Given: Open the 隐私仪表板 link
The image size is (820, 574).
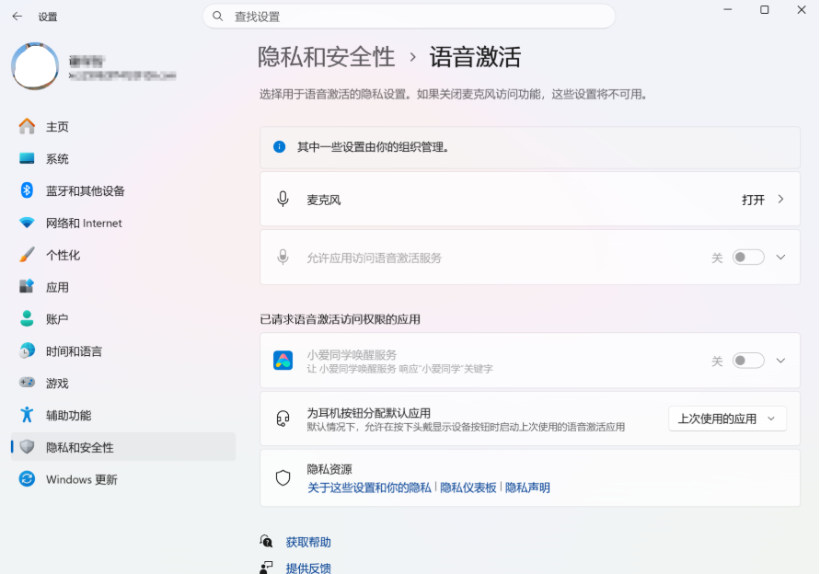Looking at the screenshot, I should point(468,488).
